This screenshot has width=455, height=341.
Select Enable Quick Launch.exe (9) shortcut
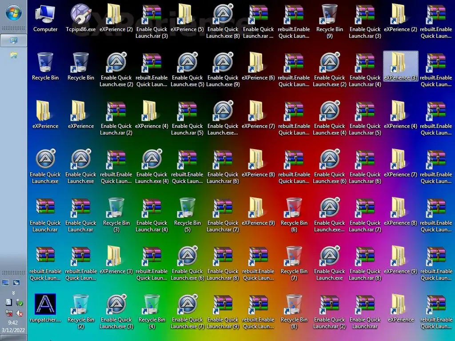point(223,70)
